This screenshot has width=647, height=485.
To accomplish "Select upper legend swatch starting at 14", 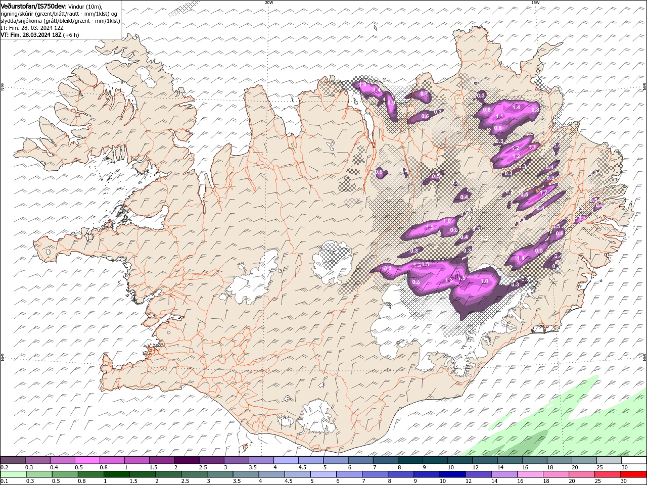I will [510, 460].
